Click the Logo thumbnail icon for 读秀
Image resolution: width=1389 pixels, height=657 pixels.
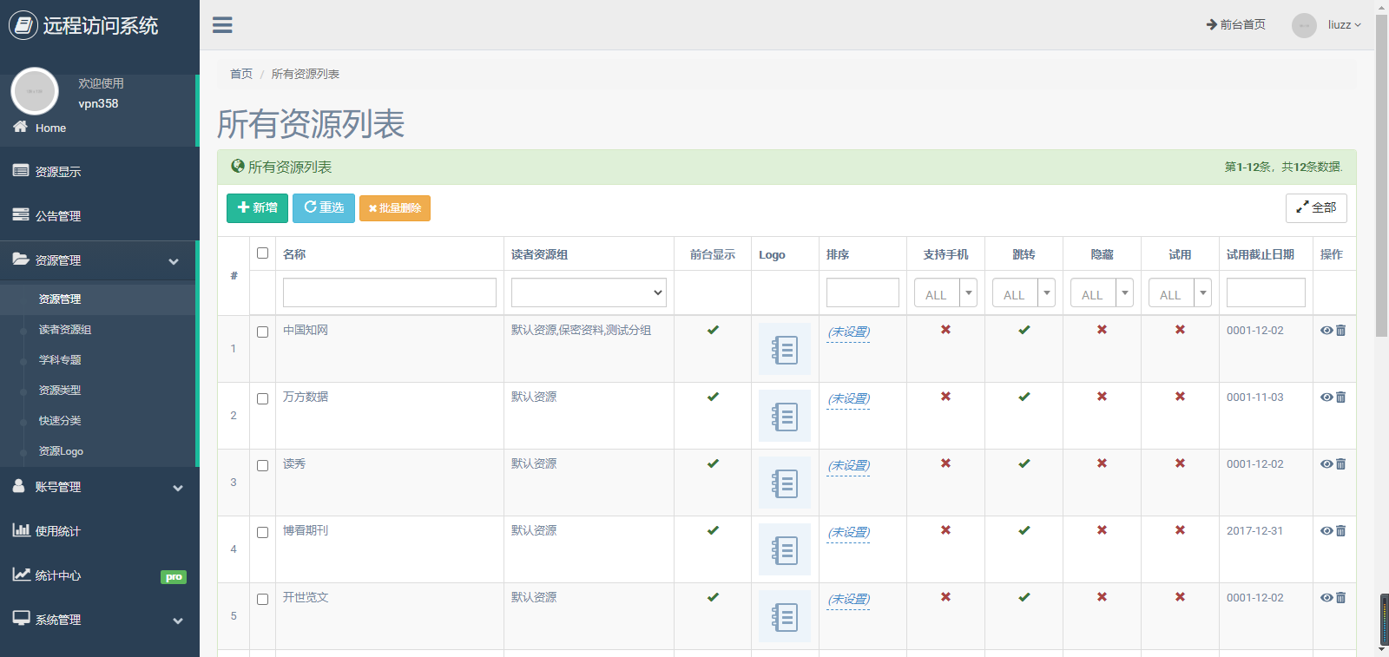[x=784, y=483]
